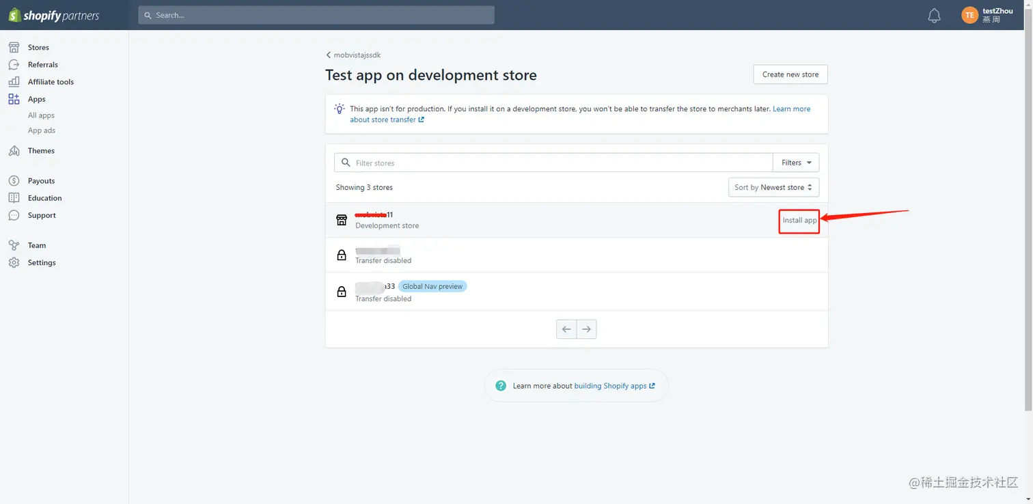Click the Themes sidebar icon
Screen dimensions: 1033x504
point(14,150)
